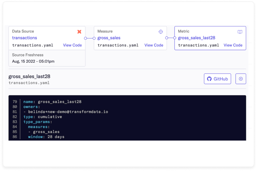Image resolution: width=257 pixels, height=171 pixels.
Task: Click the 'Source Freshness' label
Action: [28, 55]
